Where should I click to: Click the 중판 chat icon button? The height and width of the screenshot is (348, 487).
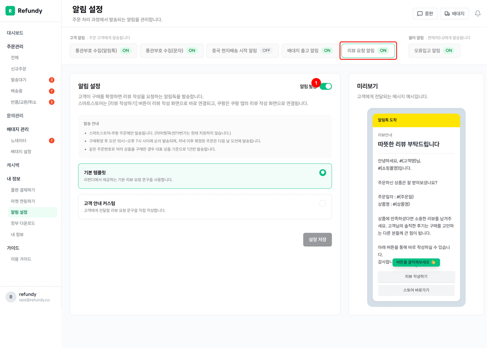pyautogui.click(x=425, y=14)
